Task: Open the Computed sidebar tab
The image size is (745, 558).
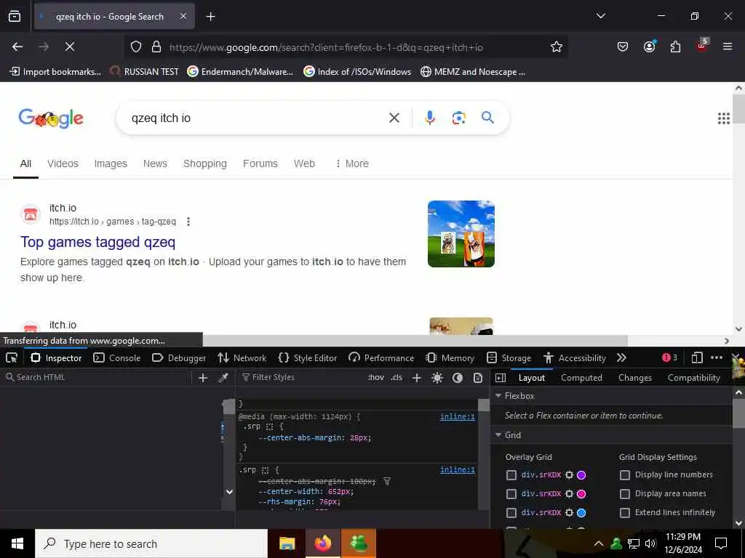Action: pos(581,378)
